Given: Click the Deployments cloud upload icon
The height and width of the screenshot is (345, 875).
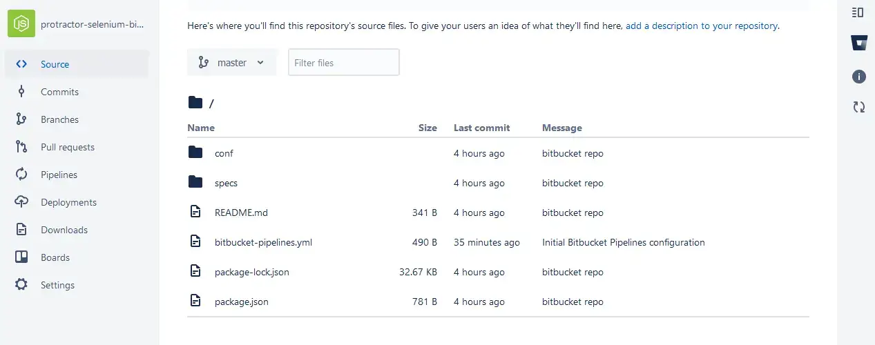Looking at the screenshot, I should [x=21, y=202].
